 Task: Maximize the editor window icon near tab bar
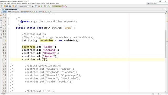pos(167,9)
